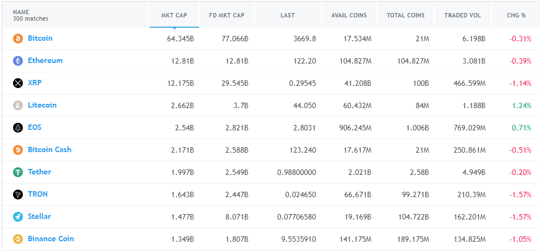
Task: Click the XRP black logo icon
Action: click(18, 83)
